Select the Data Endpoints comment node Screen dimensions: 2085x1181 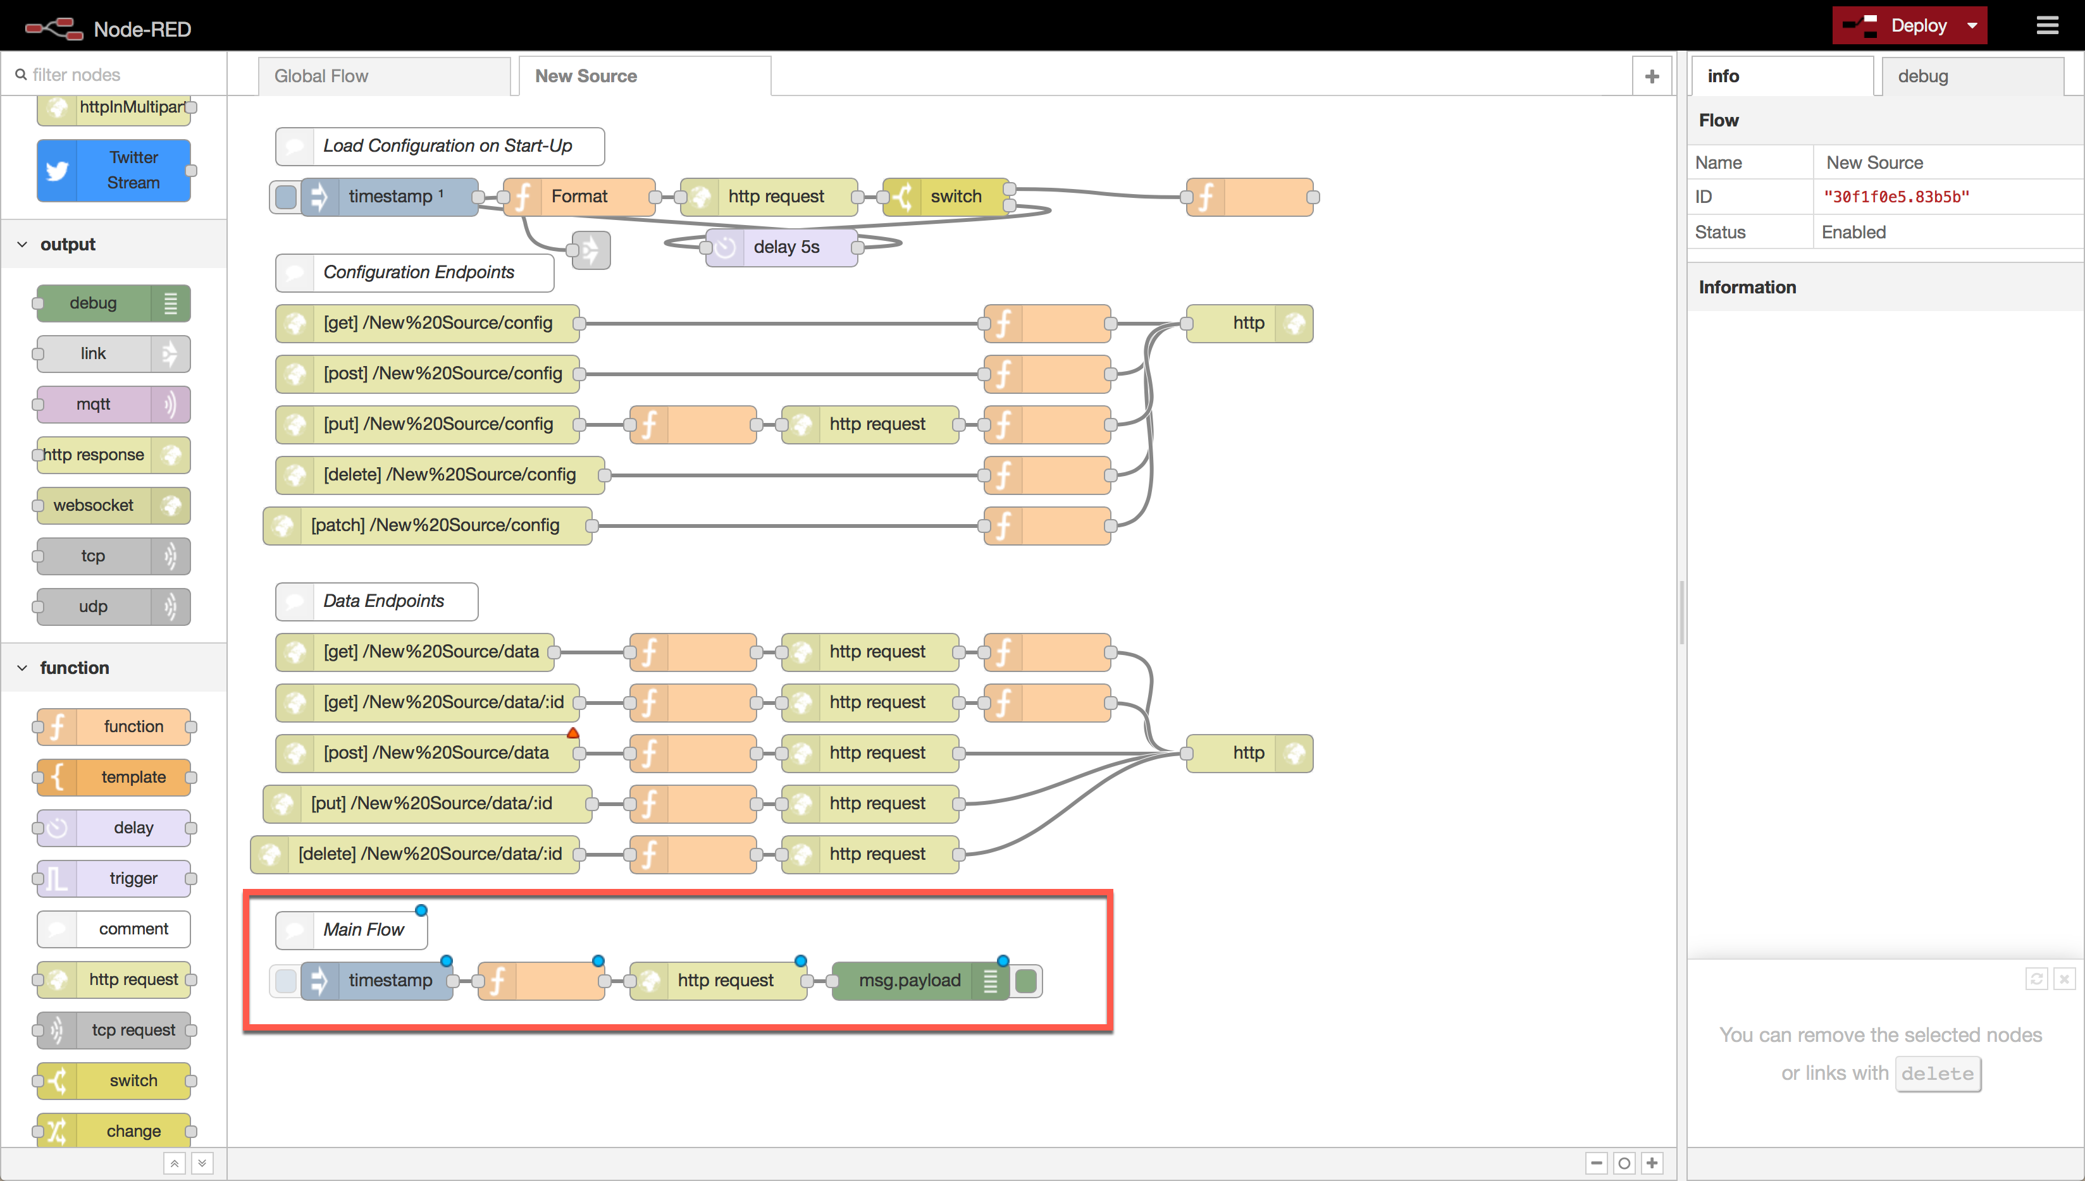[x=376, y=601]
